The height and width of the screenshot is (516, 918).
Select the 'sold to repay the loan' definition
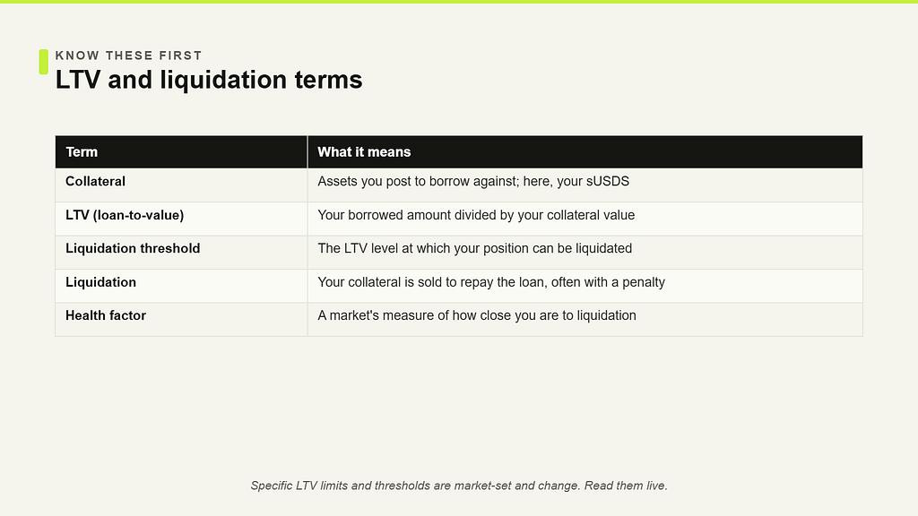(x=585, y=286)
